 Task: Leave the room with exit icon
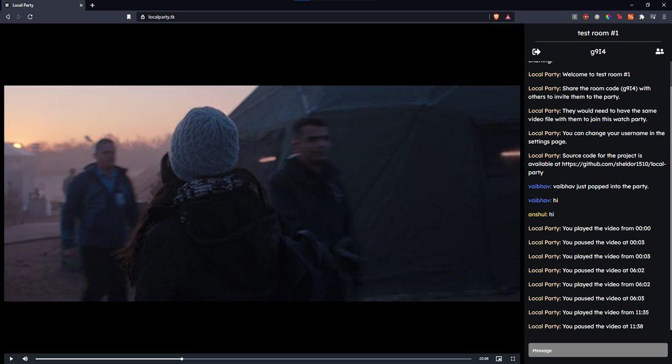pos(536,52)
